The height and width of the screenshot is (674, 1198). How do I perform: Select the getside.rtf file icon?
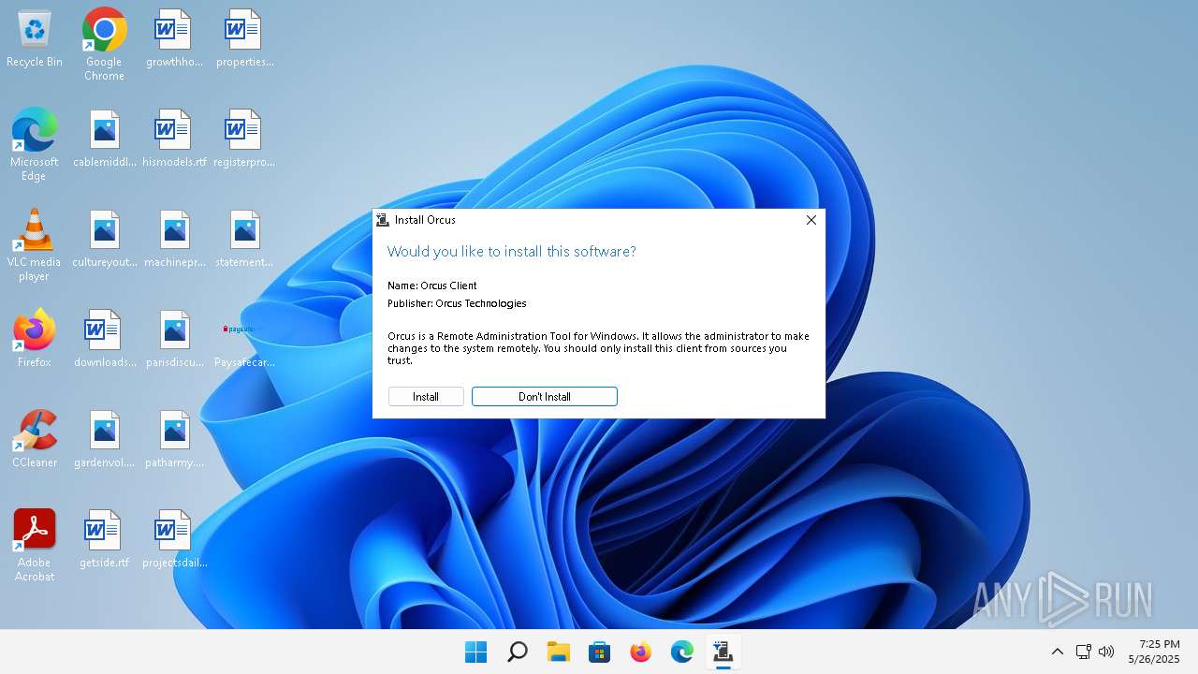pyautogui.click(x=105, y=540)
